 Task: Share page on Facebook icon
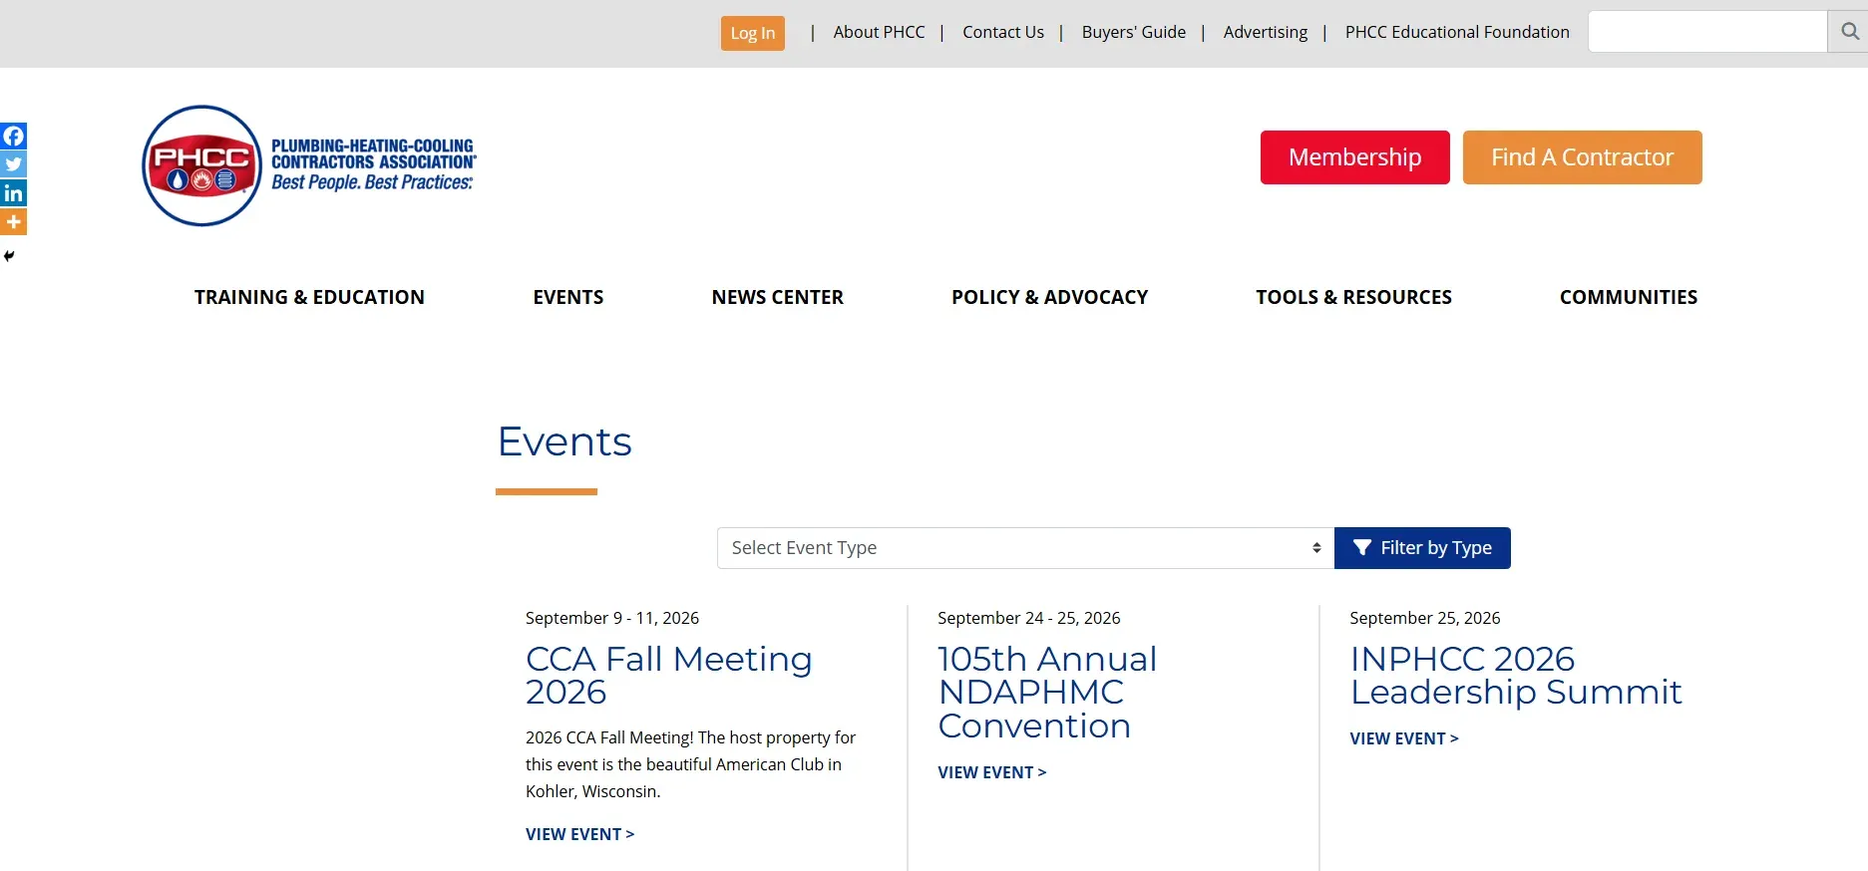coord(13,136)
